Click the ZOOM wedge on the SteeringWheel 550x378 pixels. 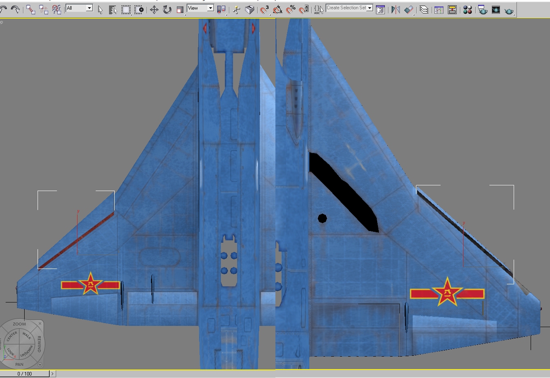pos(19,324)
